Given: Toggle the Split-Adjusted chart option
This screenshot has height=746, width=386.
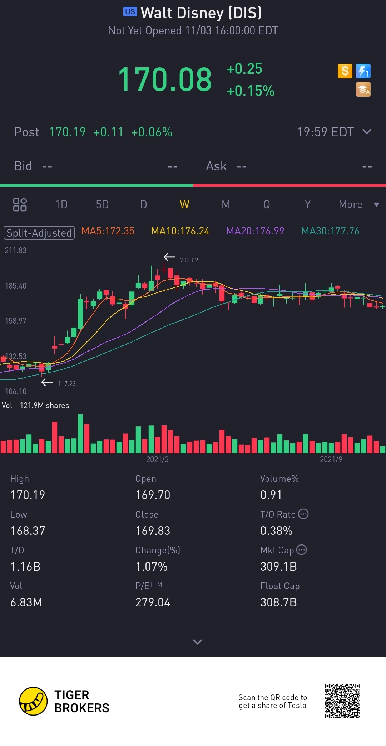Looking at the screenshot, I should [x=39, y=233].
